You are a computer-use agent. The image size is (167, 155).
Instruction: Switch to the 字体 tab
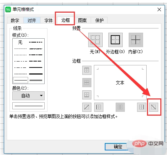49,20
